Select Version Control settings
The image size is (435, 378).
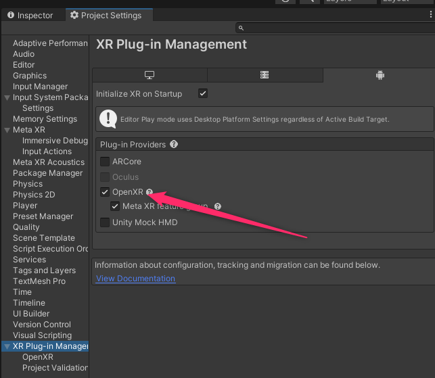42,325
